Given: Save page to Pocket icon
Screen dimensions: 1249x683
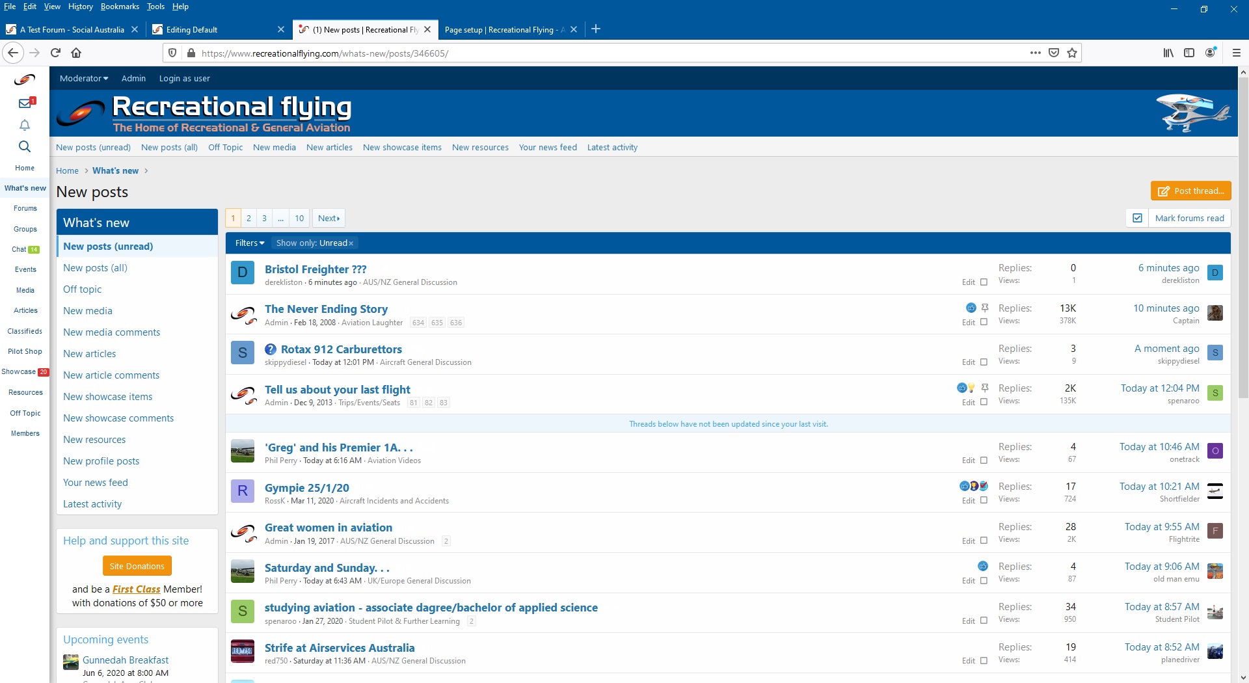Looking at the screenshot, I should tap(1054, 53).
